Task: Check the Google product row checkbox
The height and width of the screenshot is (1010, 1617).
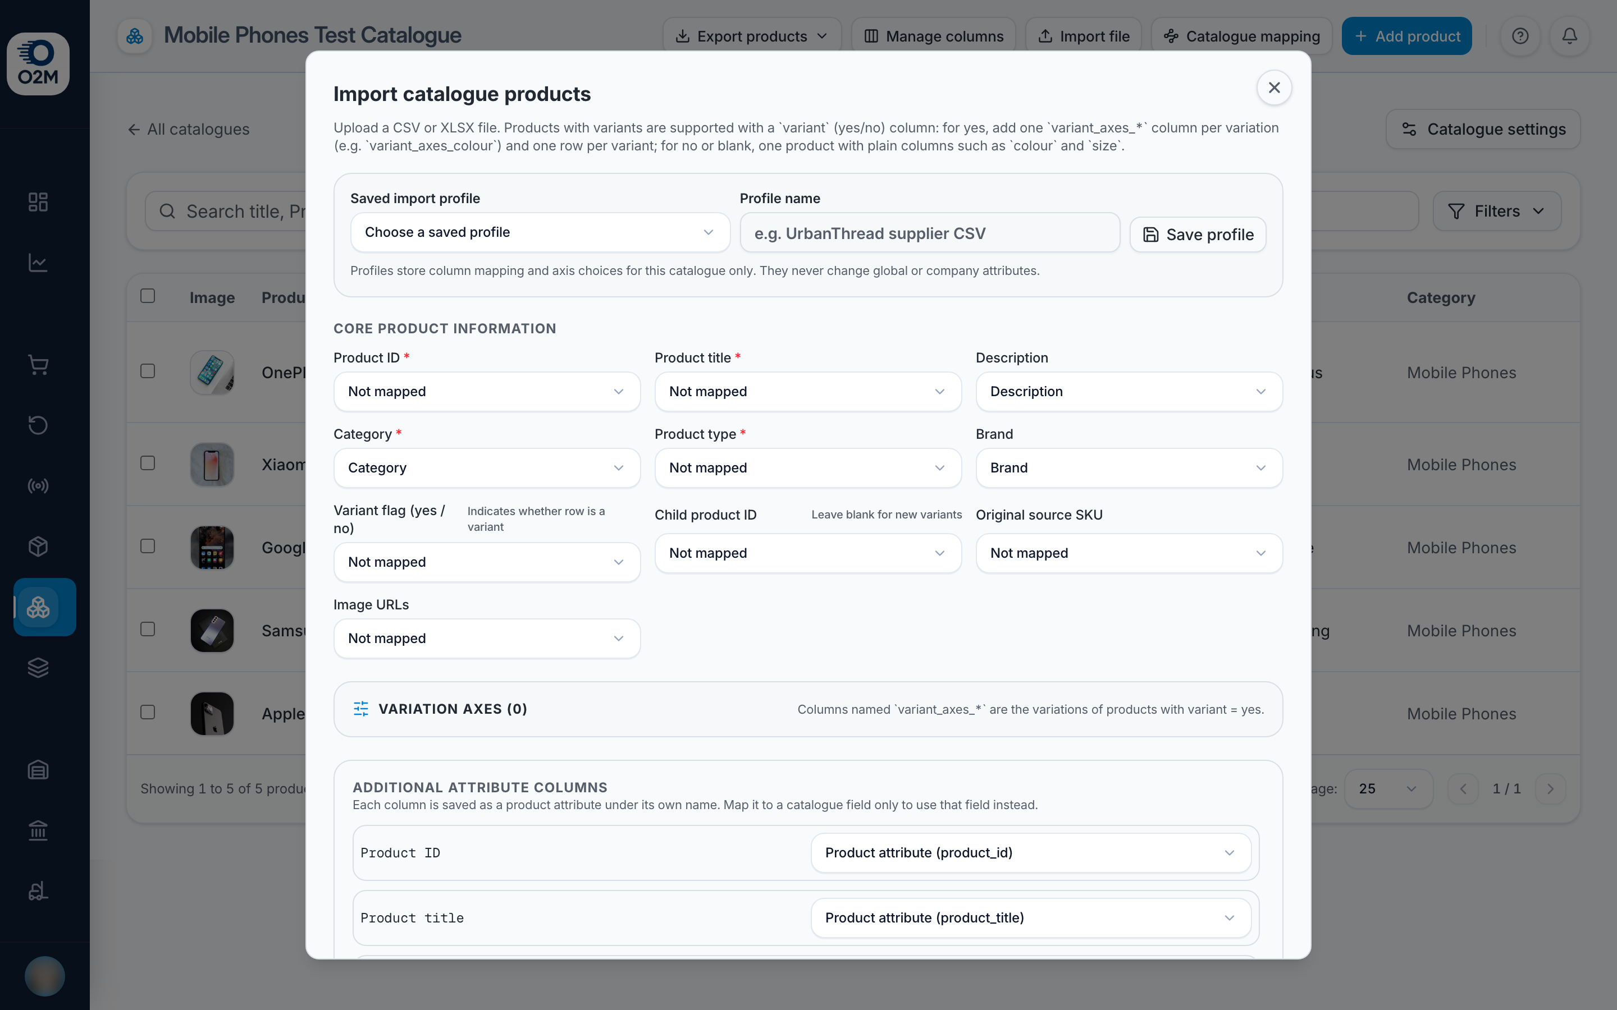Action: [148, 546]
